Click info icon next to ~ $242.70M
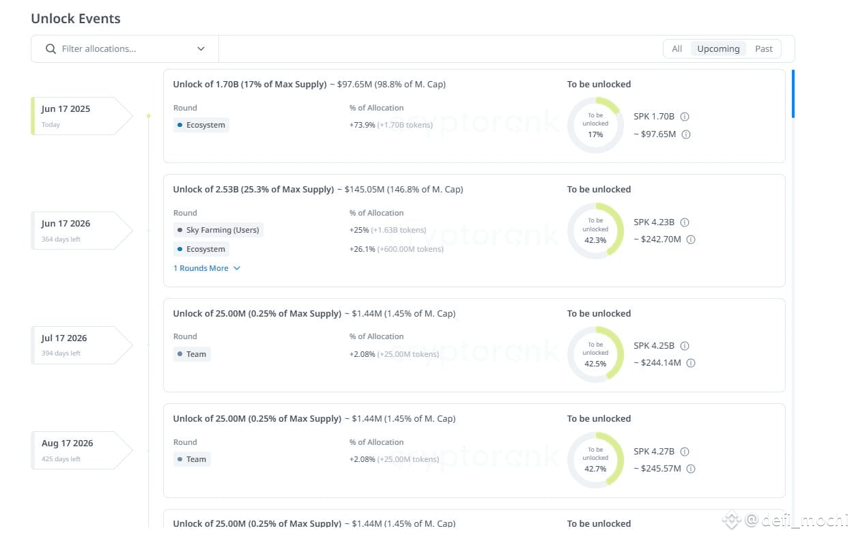Image resolution: width=854 pixels, height=537 pixels. [691, 240]
